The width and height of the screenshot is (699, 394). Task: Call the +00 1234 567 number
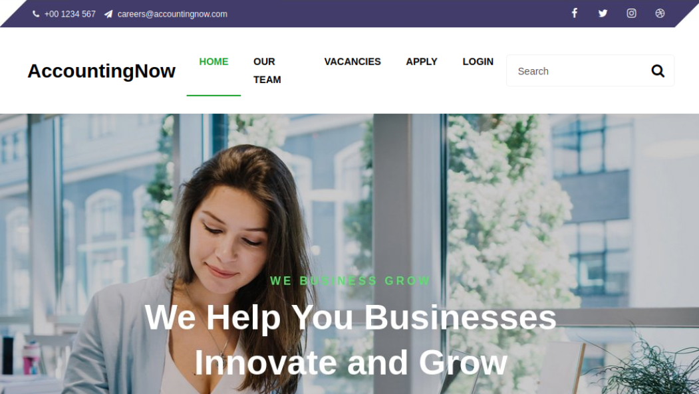pyautogui.click(x=70, y=14)
